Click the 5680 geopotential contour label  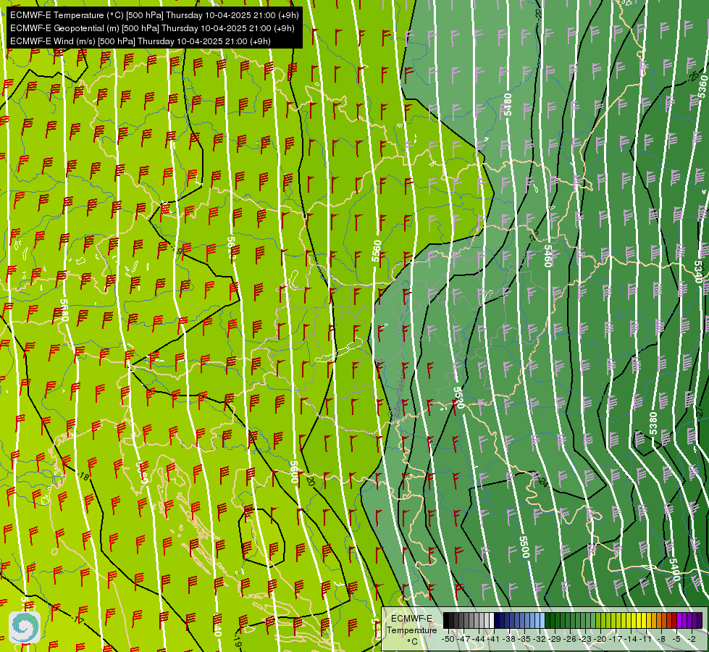click(64, 310)
